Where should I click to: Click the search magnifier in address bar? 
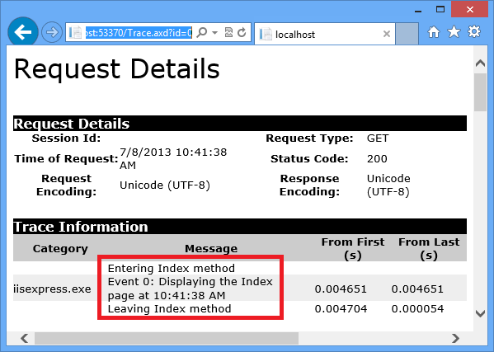201,32
